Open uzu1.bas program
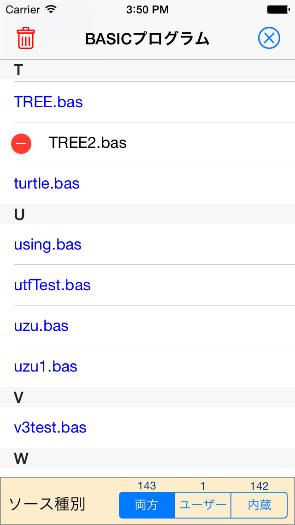Image resolution: width=295 pixels, height=525 pixels. click(147, 366)
